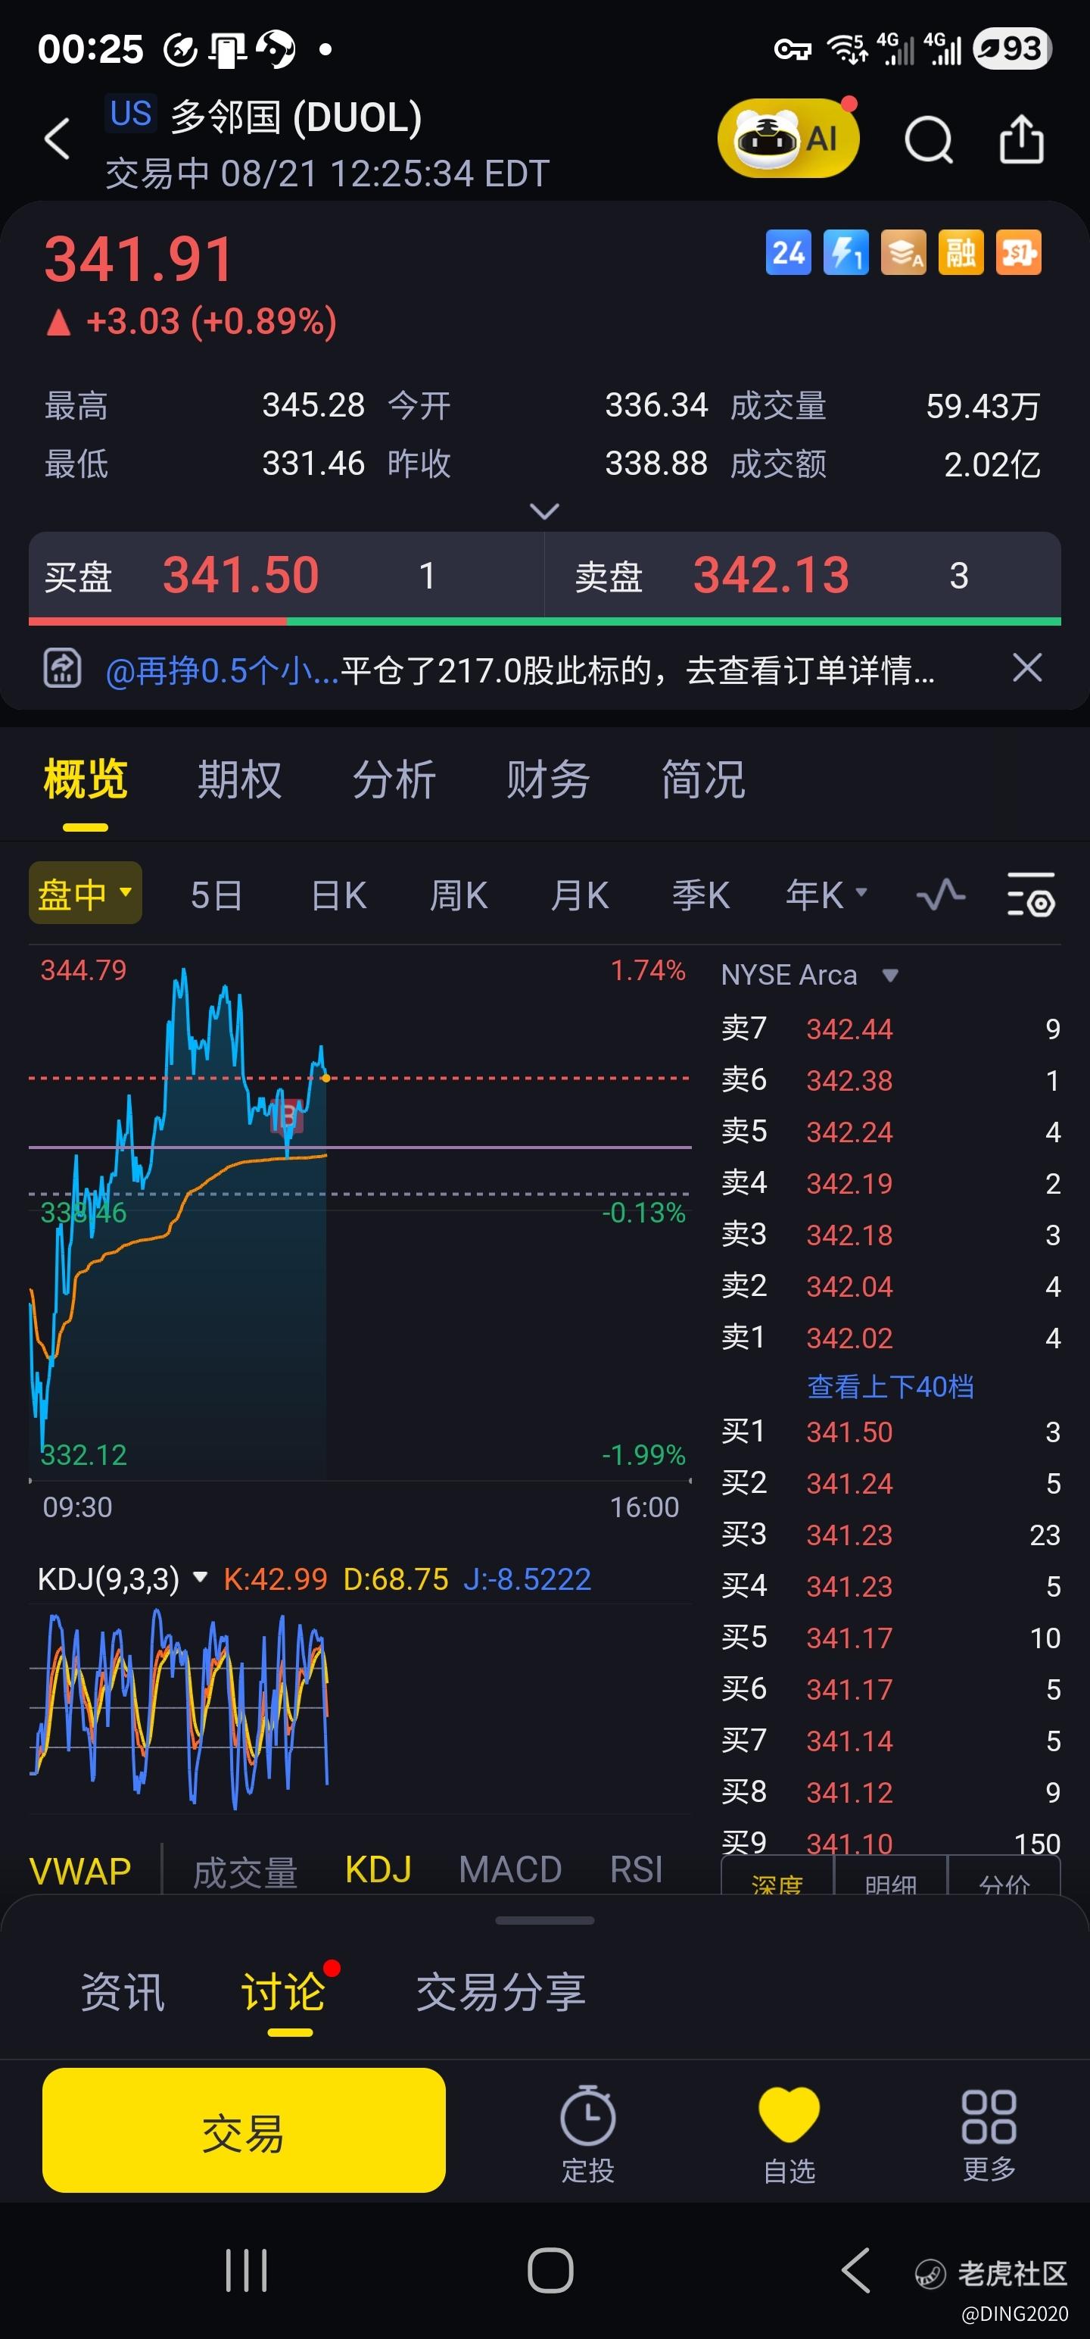Tap the B buy marker on chart
The image size is (1090, 2339).
coord(287,1116)
